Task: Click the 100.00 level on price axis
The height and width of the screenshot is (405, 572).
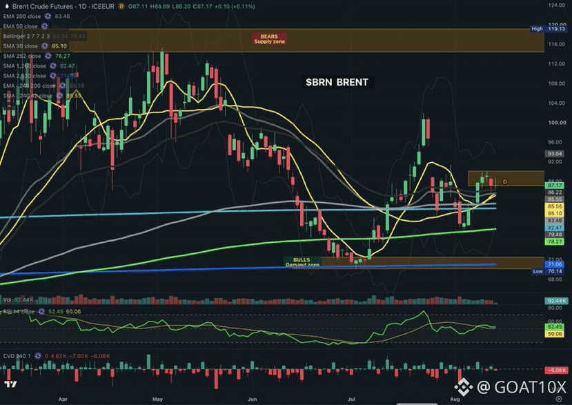Action: click(x=557, y=123)
